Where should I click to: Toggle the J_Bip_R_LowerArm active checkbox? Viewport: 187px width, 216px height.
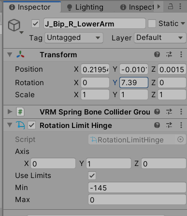coord(35,24)
